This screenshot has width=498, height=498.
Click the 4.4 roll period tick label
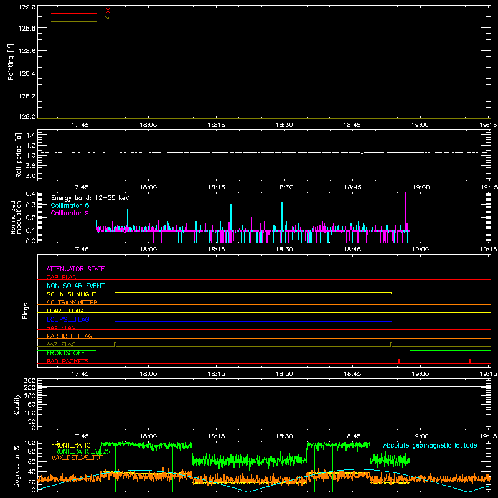(31, 135)
